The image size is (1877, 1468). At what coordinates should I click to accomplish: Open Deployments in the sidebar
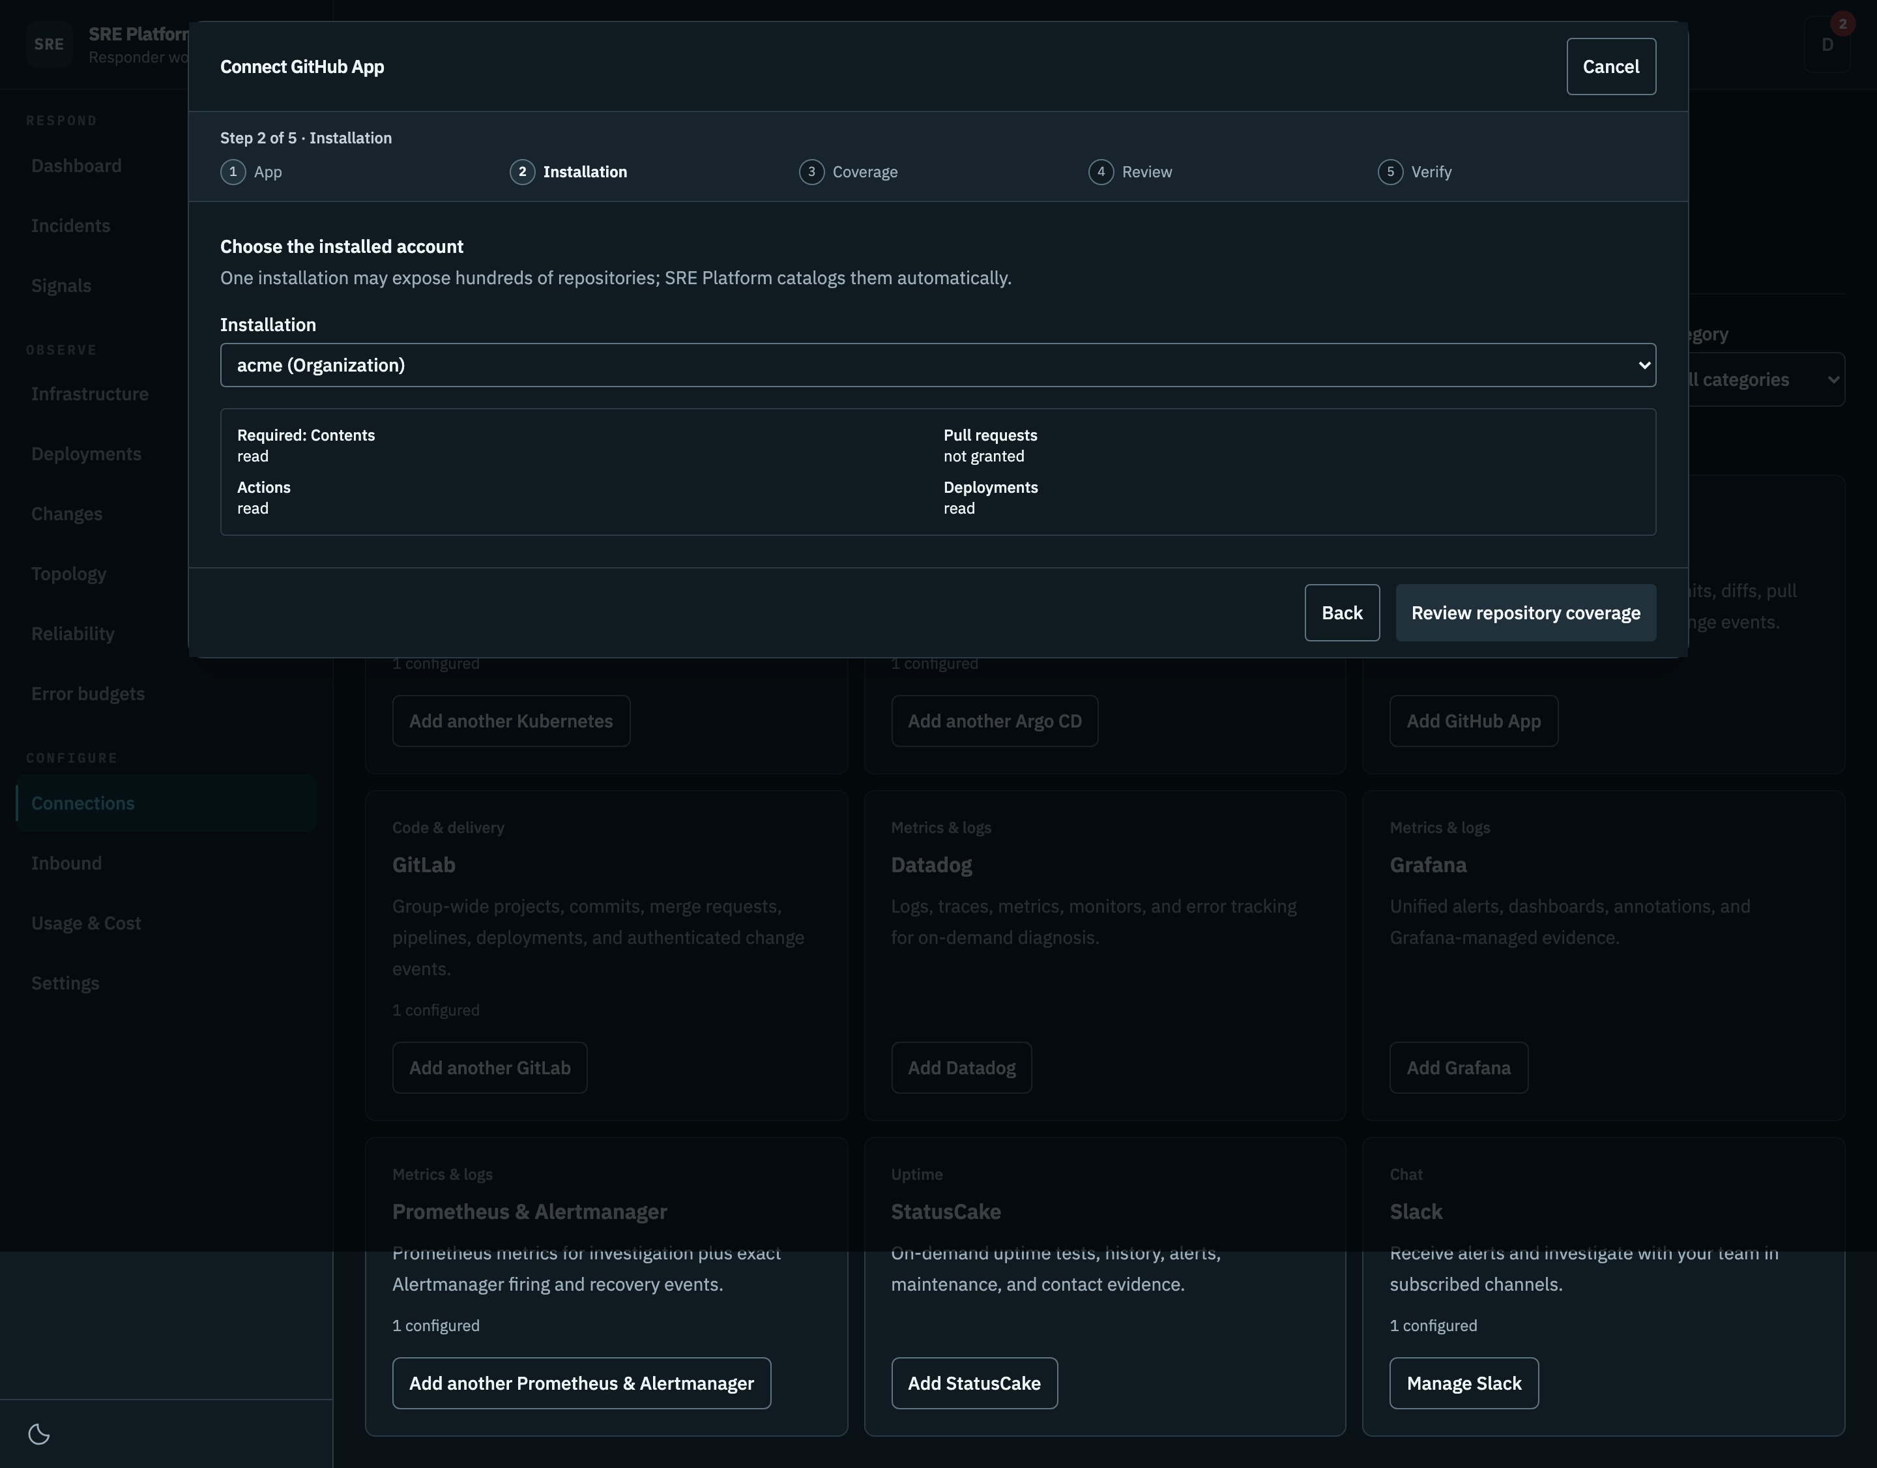(86, 454)
